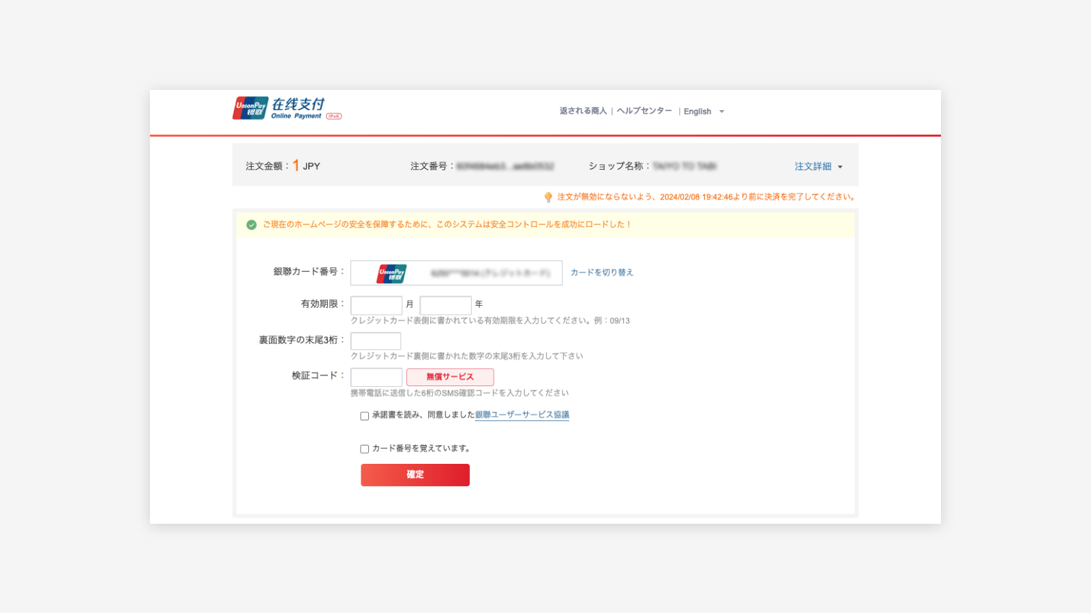Click the payment deadline notice text
The width and height of the screenshot is (1091, 613).
(706, 197)
